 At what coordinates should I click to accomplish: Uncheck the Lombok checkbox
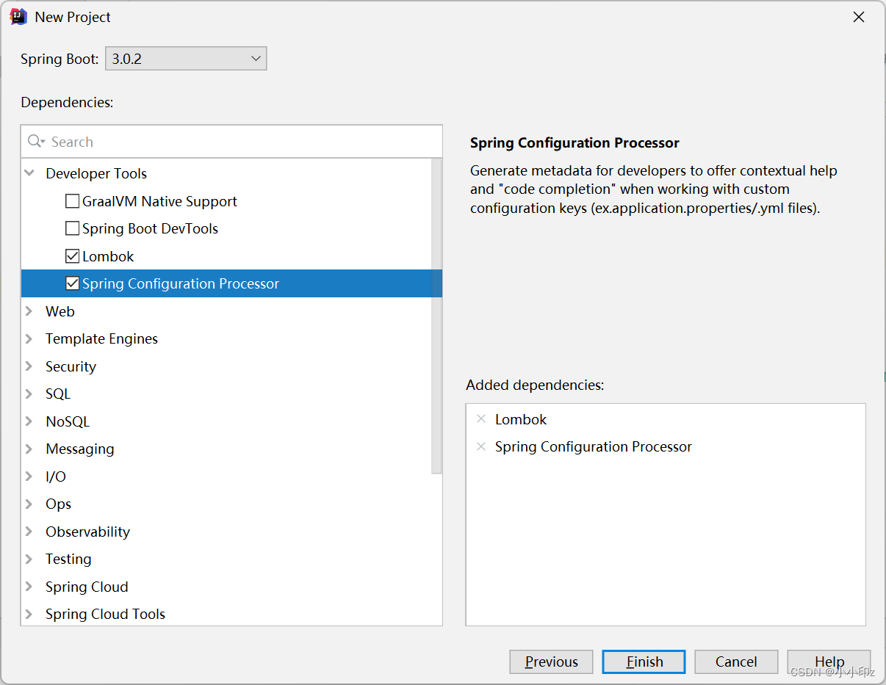pyautogui.click(x=72, y=256)
